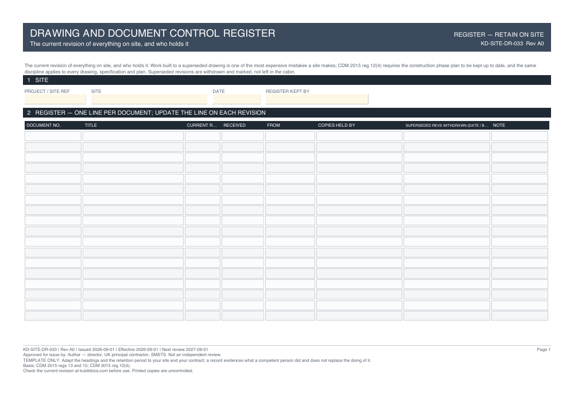Click the '2 REGISTER' section heading

(287, 112)
